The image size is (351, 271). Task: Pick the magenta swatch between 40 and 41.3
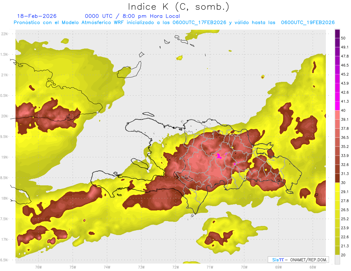coord(337,106)
